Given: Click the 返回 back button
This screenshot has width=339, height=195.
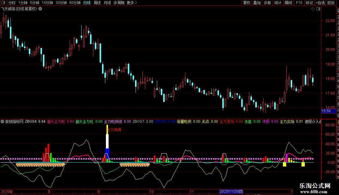Looking at the screenshot, I should [331, 3].
